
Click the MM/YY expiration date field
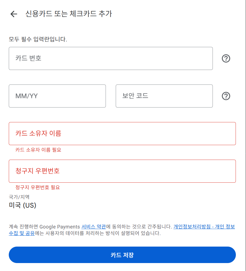click(x=57, y=96)
